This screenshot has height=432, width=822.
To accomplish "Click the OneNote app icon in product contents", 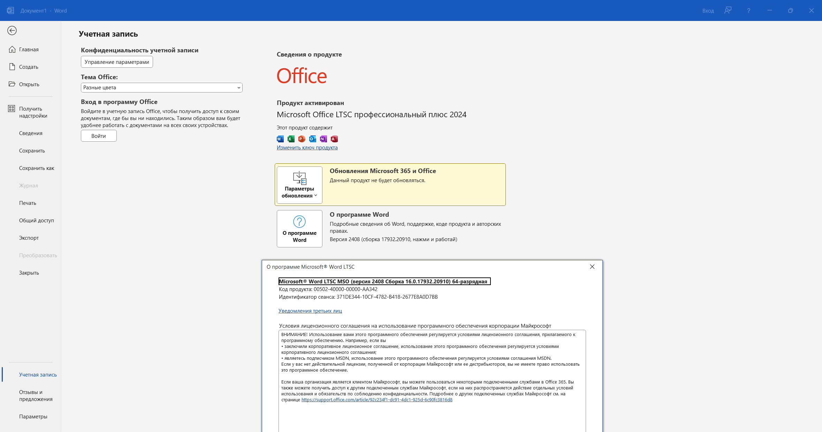I will 324,139.
